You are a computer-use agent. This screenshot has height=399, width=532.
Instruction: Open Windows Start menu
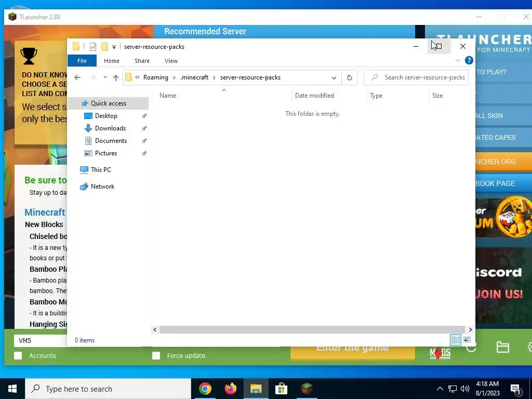(12, 389)
